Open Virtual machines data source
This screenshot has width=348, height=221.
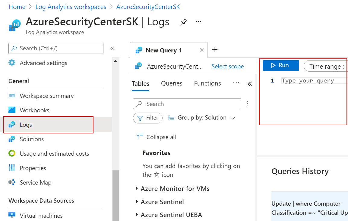point(41,215)
